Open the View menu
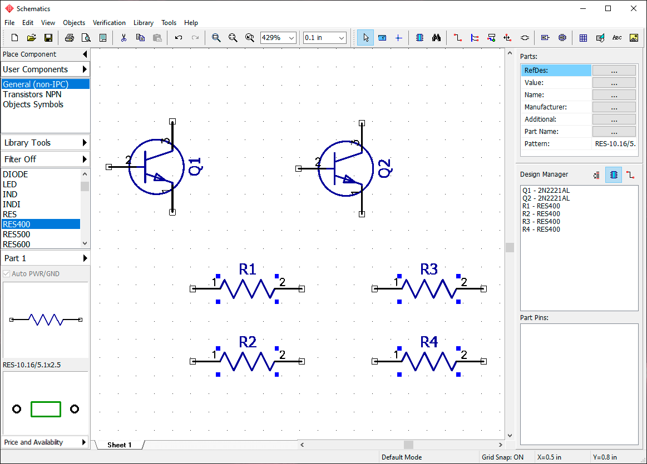 48,23
